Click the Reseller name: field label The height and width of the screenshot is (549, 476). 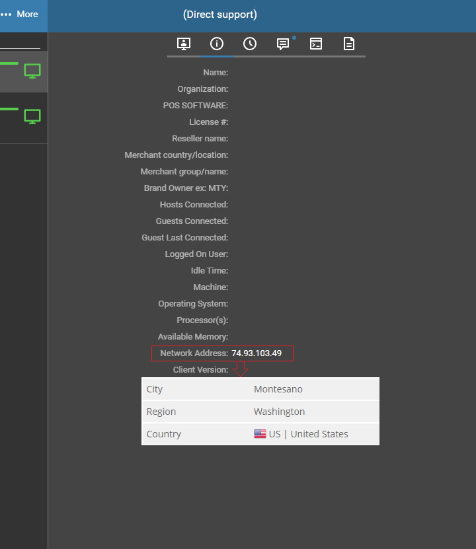(200, 138)
